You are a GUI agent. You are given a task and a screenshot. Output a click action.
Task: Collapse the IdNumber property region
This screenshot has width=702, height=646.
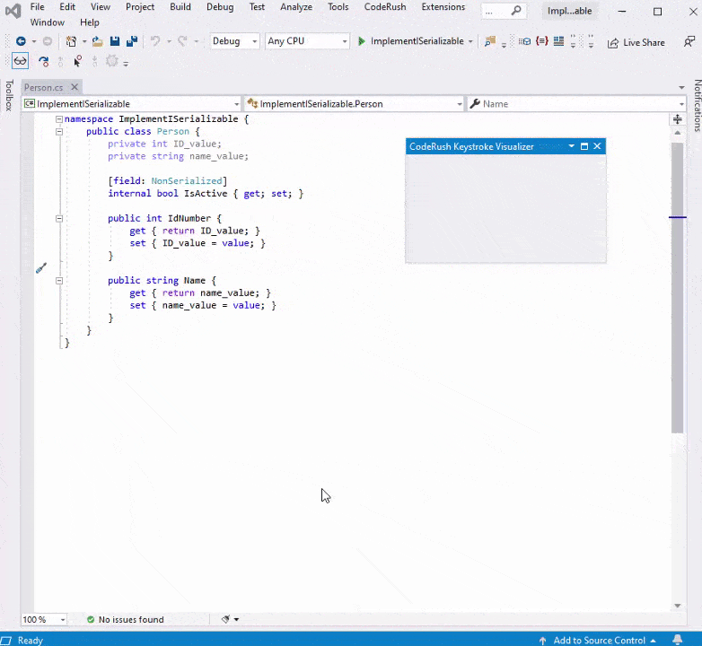(59, 218)
